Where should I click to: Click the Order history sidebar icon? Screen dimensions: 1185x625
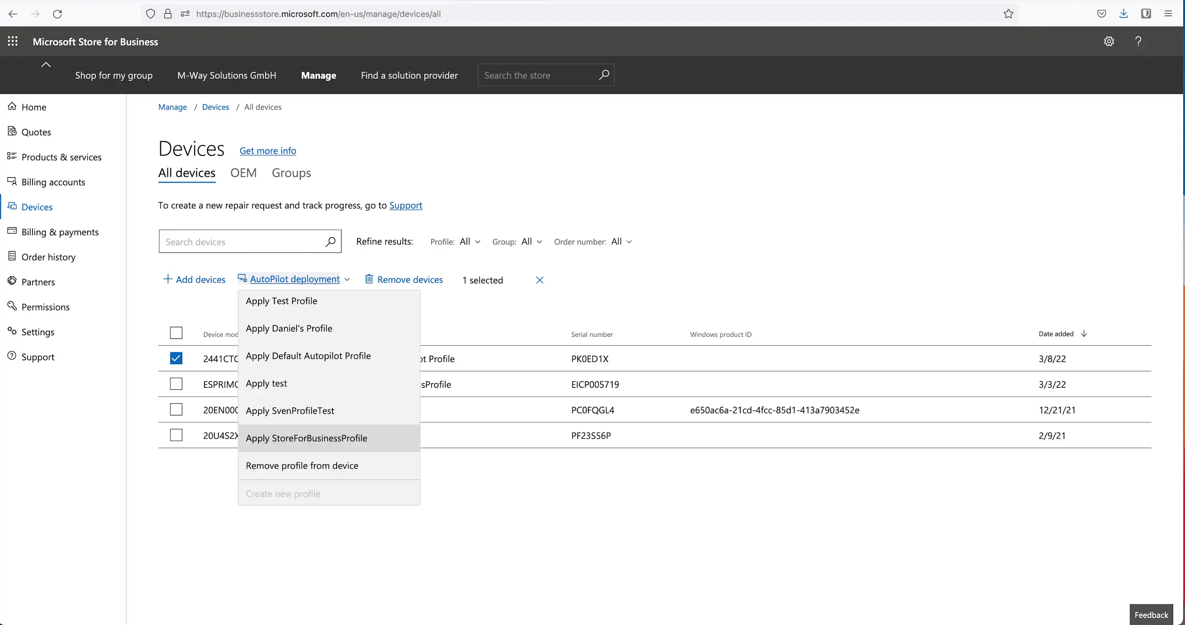(x=12, y=256)
